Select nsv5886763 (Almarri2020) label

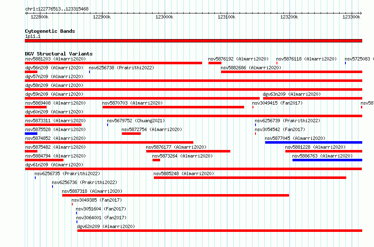pos(322,156)
